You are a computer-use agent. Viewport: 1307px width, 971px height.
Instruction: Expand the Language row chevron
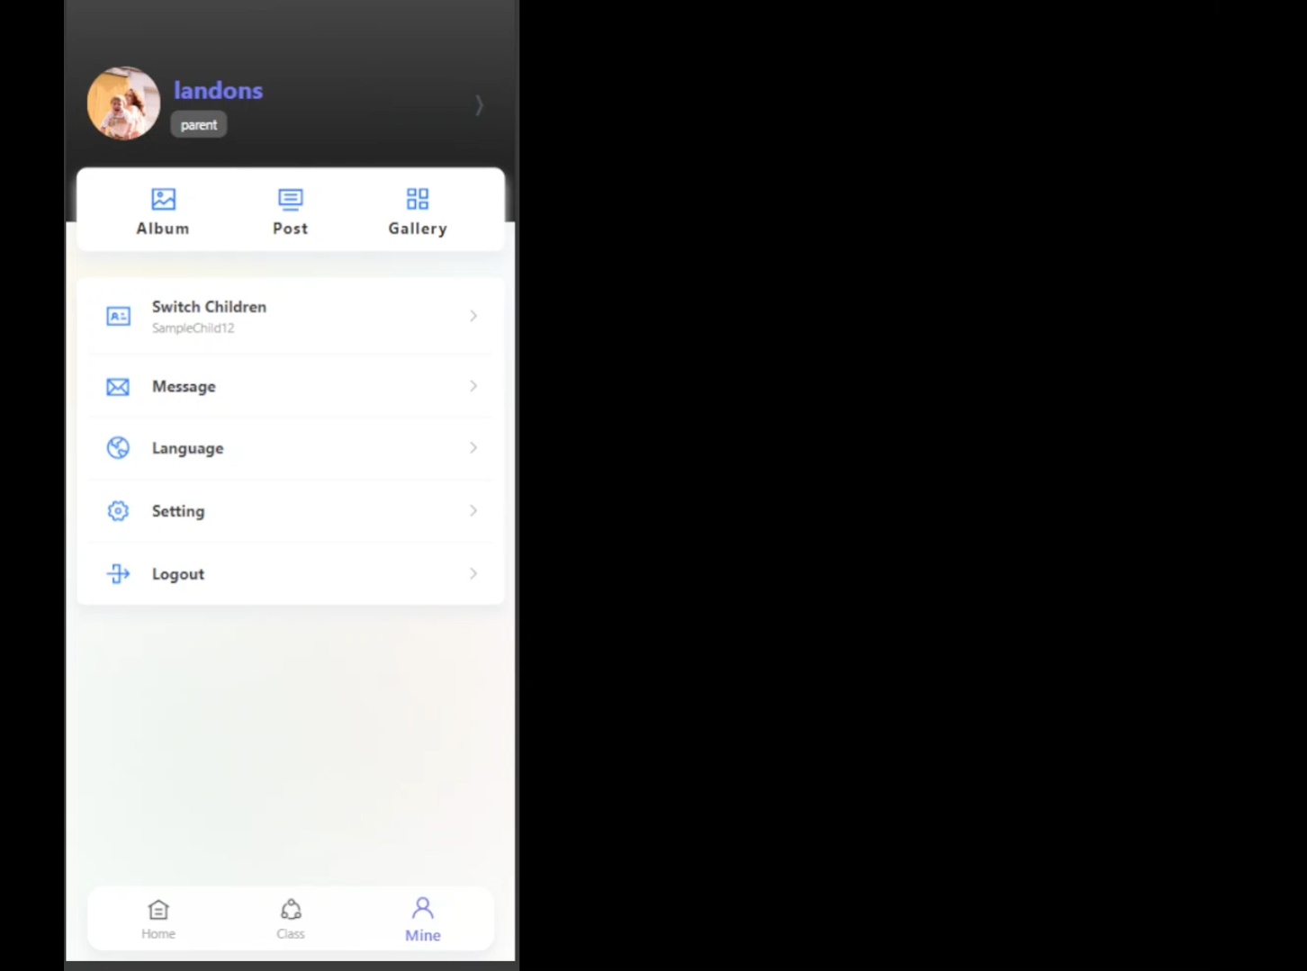[473, 448]
